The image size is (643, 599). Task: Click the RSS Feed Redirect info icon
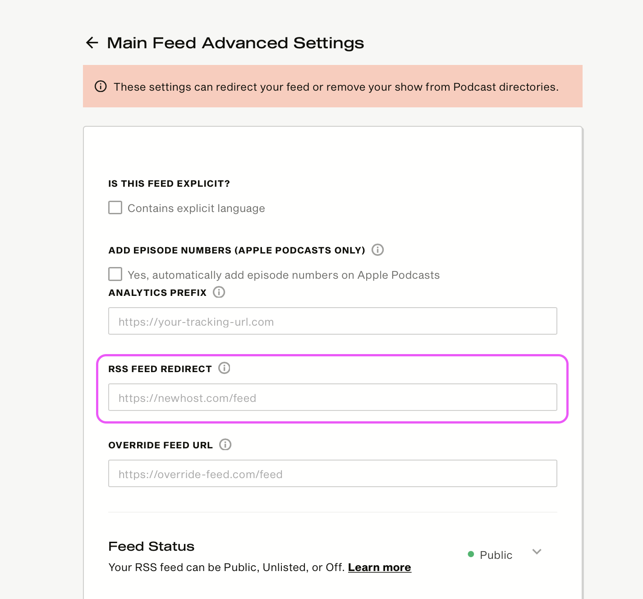(224, 369)
